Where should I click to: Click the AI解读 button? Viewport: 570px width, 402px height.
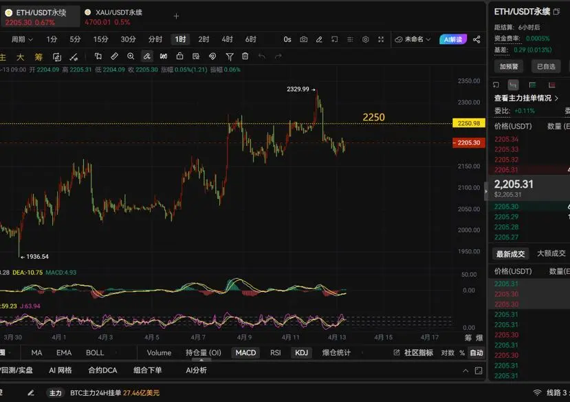pos(453,39)
